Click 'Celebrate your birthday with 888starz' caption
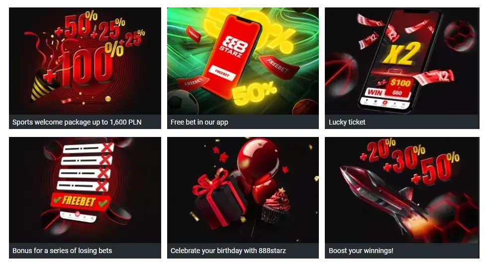Image resolution: width=485 pixels, height=265 pixels. [228, 251]
